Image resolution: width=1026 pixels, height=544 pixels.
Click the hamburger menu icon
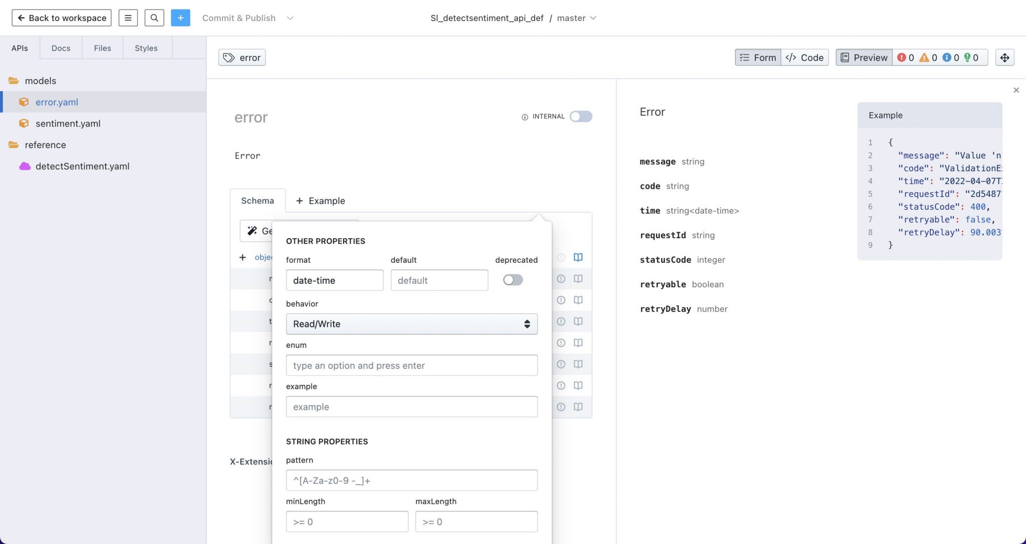128,18
